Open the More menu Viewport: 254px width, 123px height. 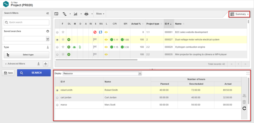click(x=100, y=14)
